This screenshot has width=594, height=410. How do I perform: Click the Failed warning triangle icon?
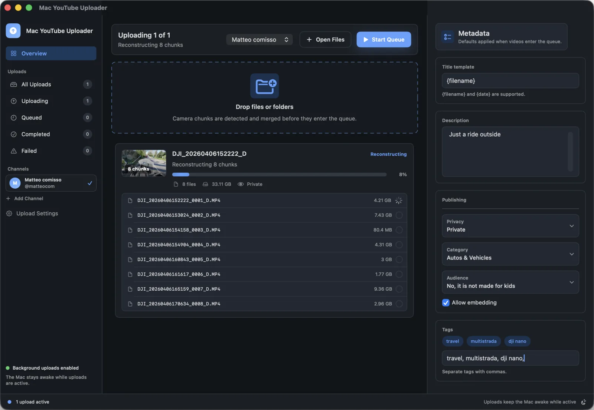point(14,151)
